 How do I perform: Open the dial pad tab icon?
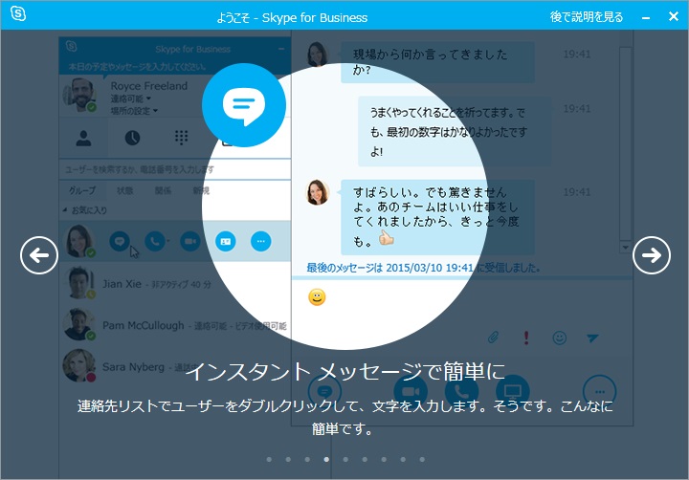[181, 138]
